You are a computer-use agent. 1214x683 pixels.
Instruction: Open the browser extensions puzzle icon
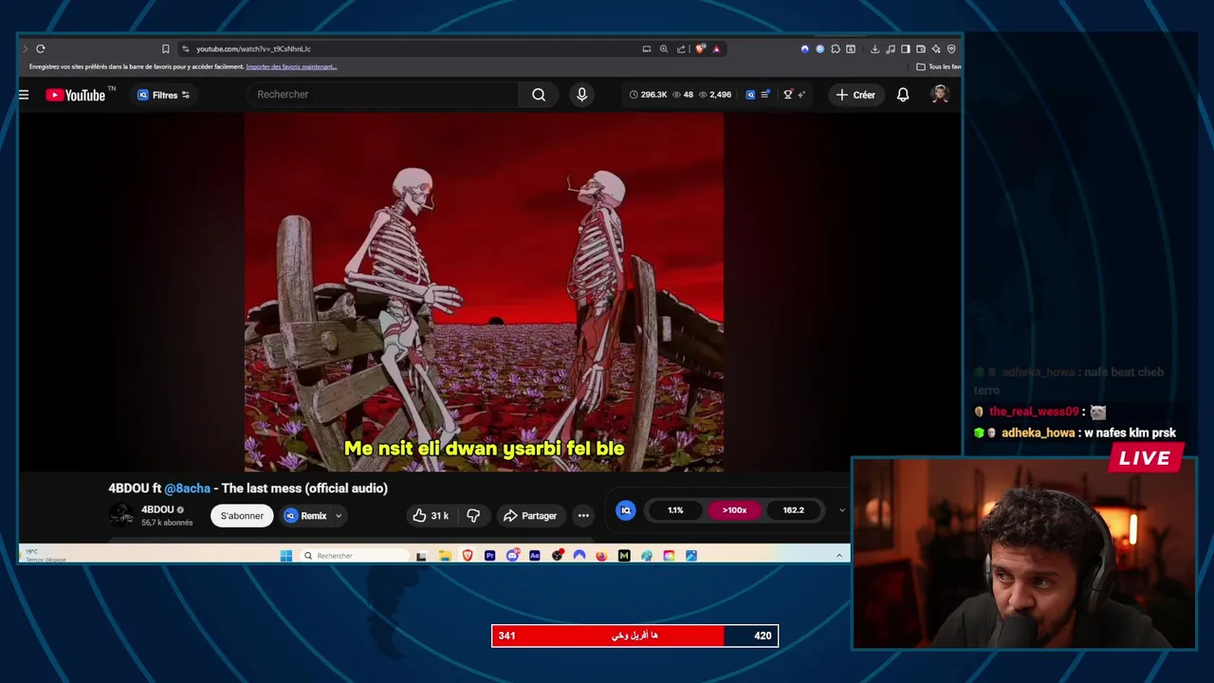[836, 48]
